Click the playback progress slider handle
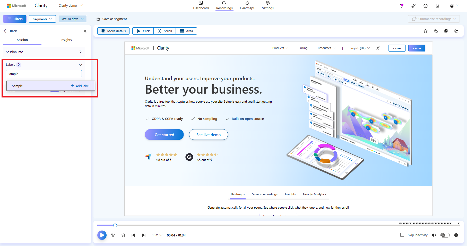The image size is (467, 246). pos(115,225)
